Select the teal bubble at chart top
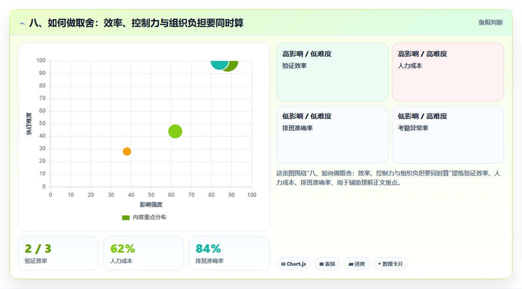This screenshot has width=522, height=289. (220, 65)
